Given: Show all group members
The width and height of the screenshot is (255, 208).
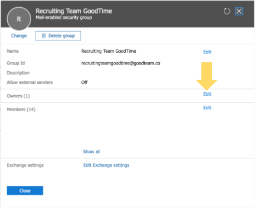Looking at the screenshot, I should (x=92, y=151).
